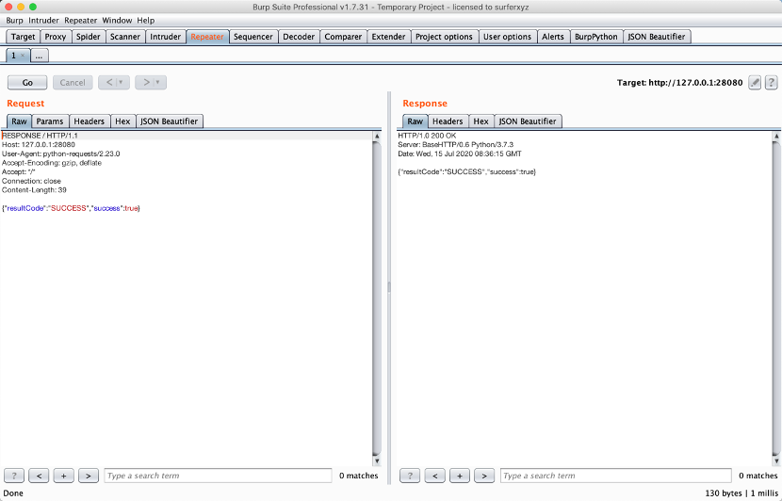The image size is (782, 501).
Task: Go to next match in request search
Action: click(89, 476)
